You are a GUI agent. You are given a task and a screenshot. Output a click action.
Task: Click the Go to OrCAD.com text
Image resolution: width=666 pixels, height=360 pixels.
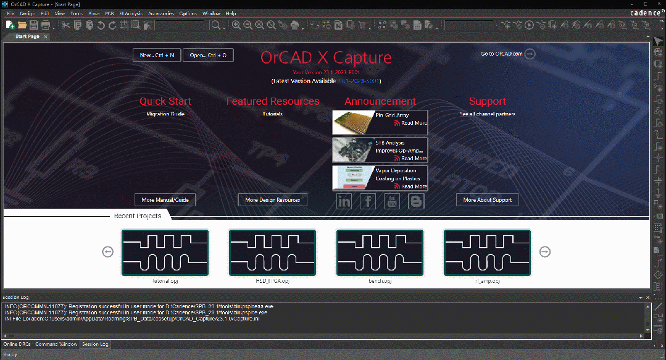[502, 54]
